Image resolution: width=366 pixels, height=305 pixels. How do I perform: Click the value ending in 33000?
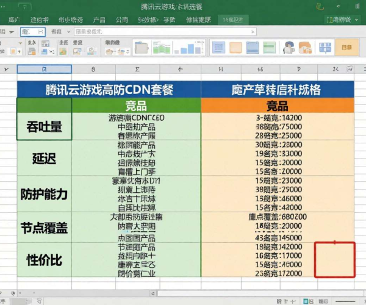pyautogui.click(x=279, y=154)
